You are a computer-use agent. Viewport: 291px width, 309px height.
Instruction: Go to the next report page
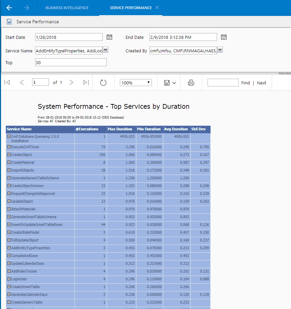71,82
